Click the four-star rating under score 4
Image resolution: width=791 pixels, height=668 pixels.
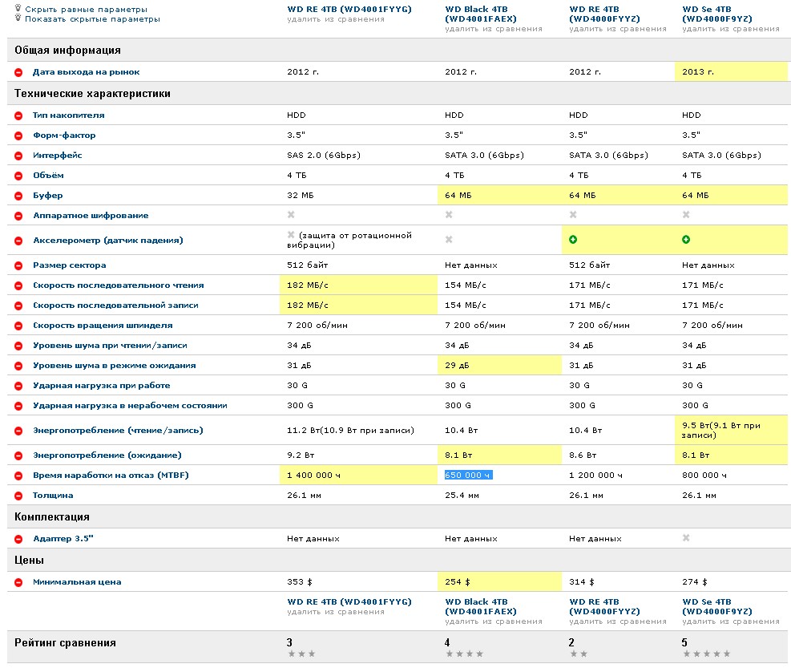(x=465, y=654)
